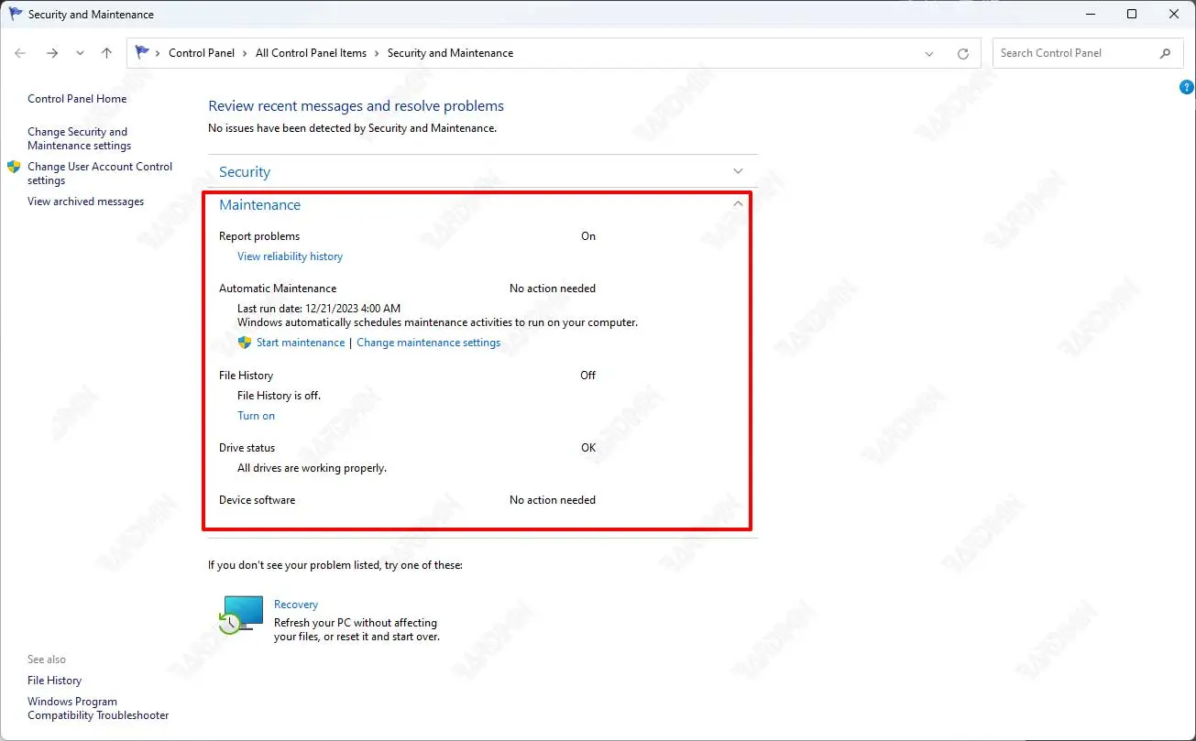Select All Control Panel Items breadcrumb
1196x741 pixels.
(311, 53)
